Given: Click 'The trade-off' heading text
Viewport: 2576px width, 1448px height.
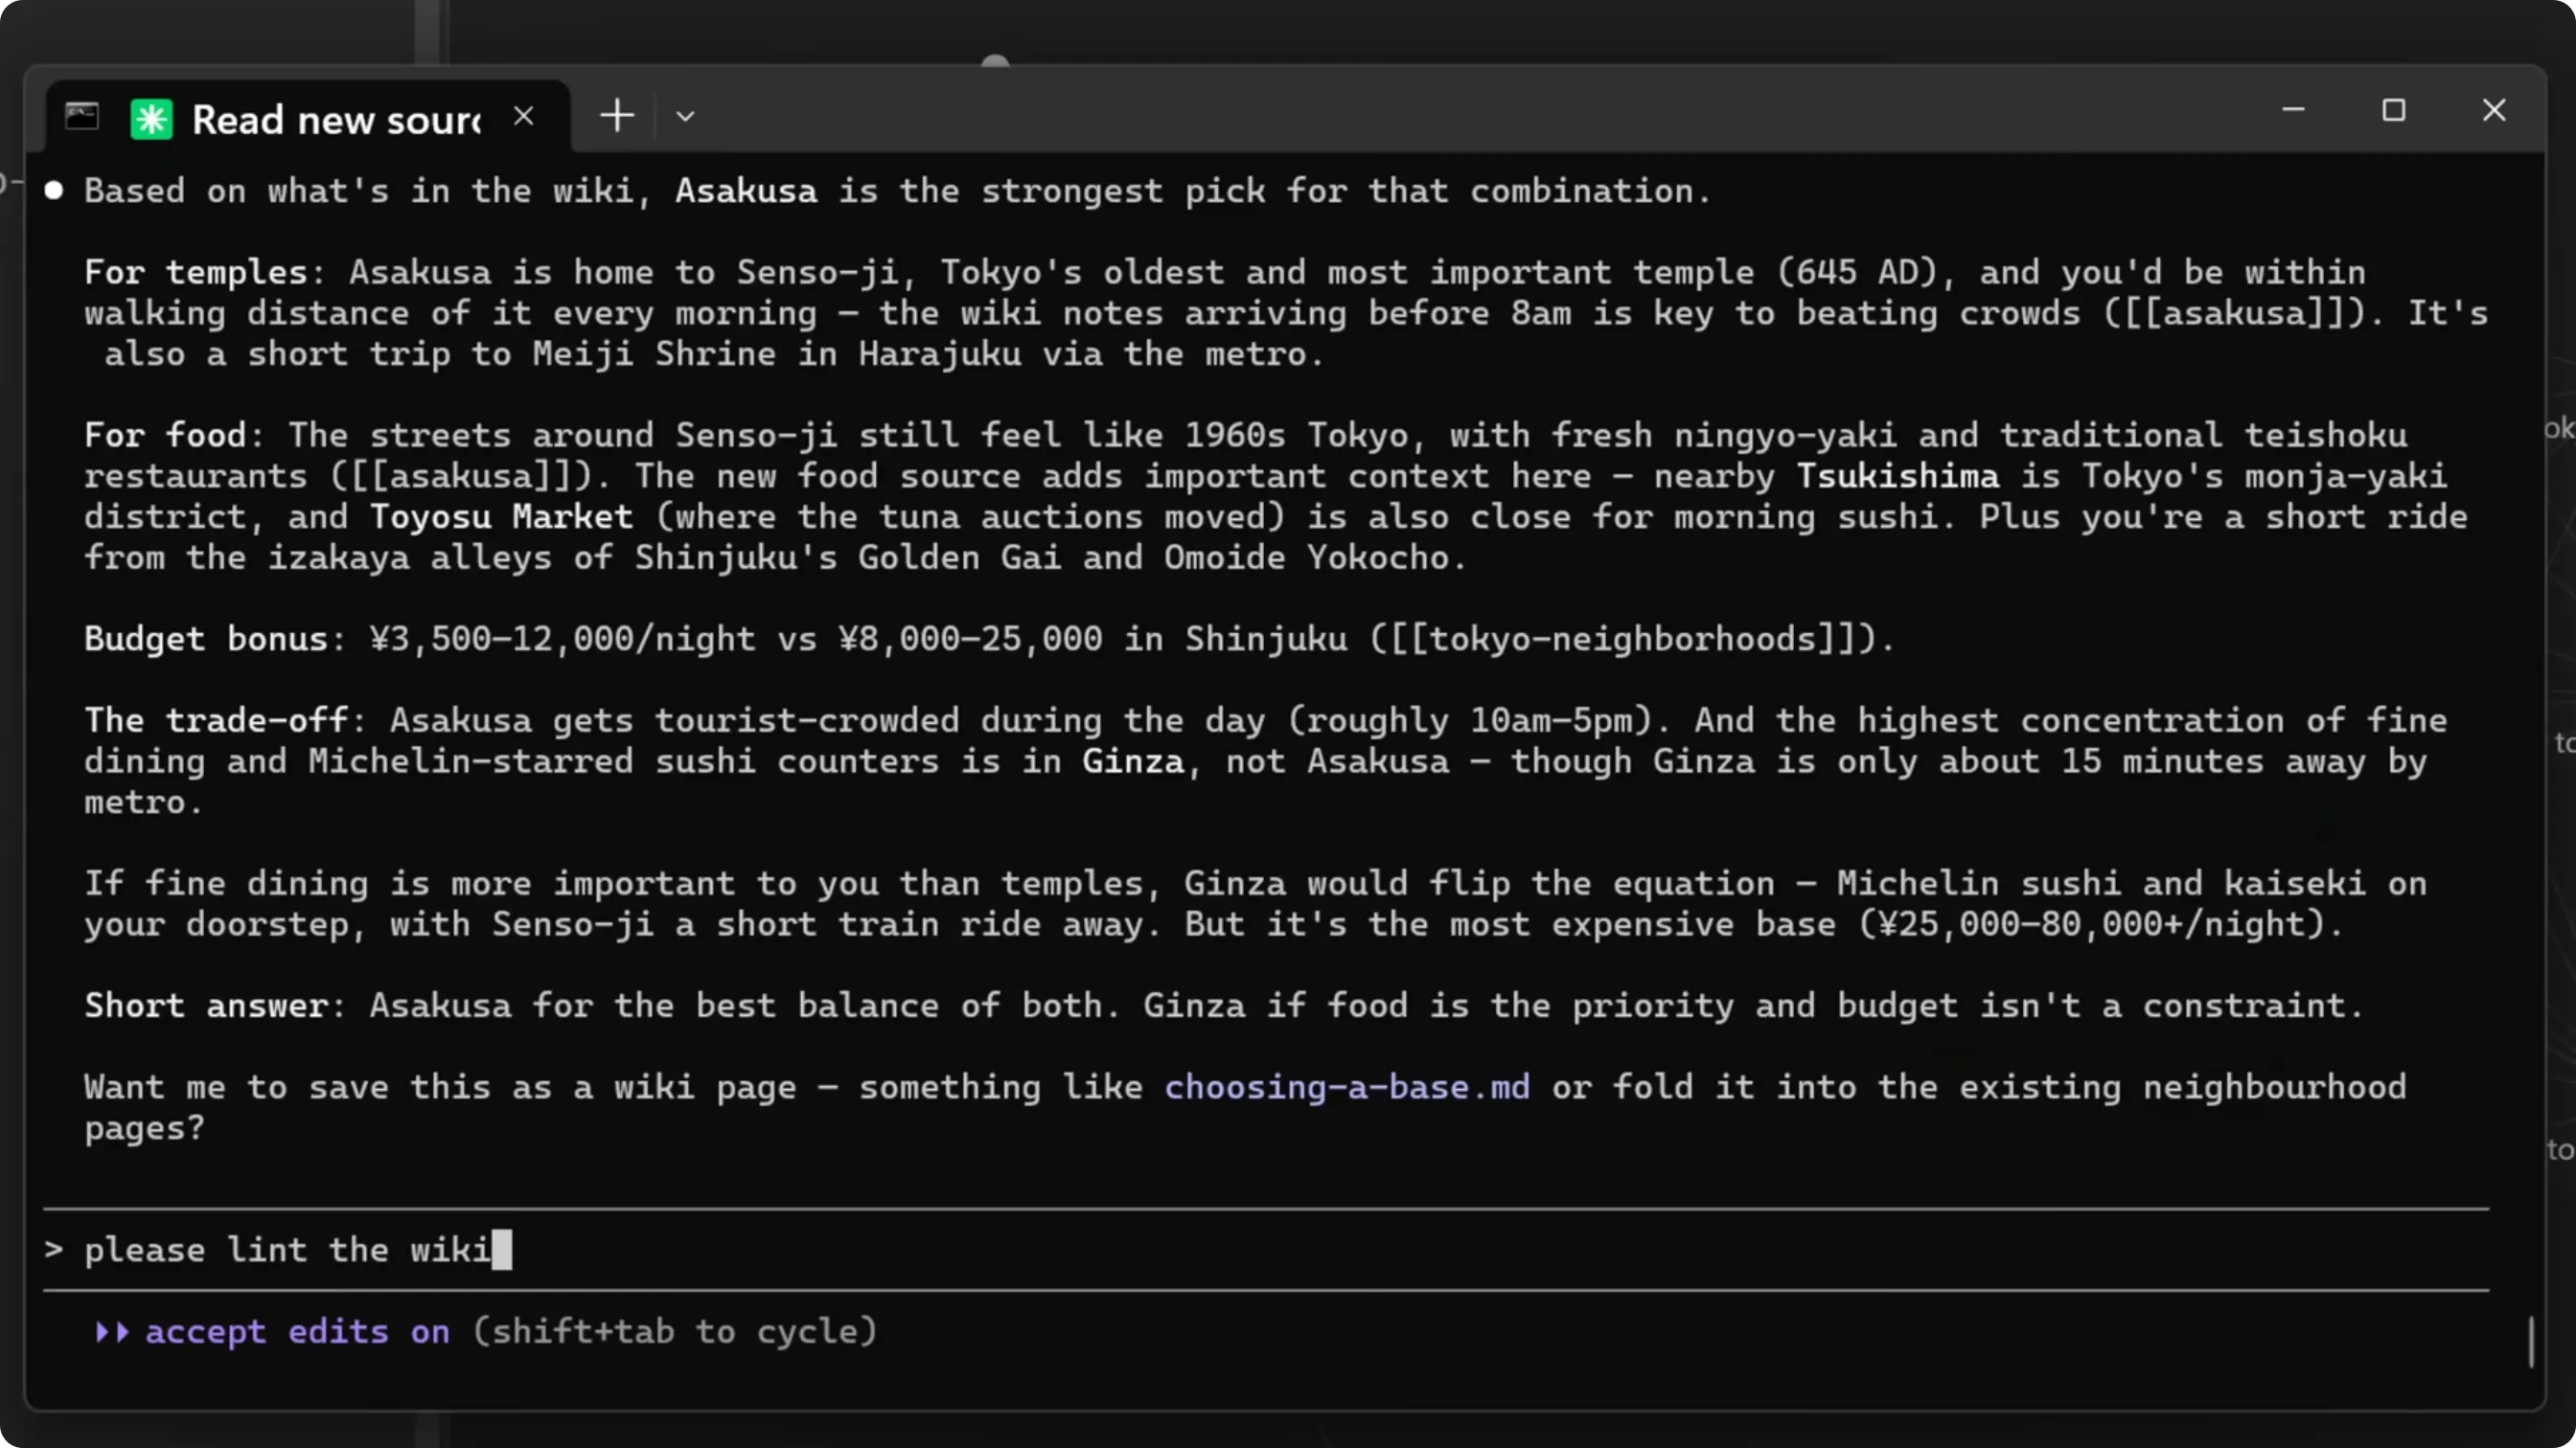Looking at the screenshot, I should point(216,720).
